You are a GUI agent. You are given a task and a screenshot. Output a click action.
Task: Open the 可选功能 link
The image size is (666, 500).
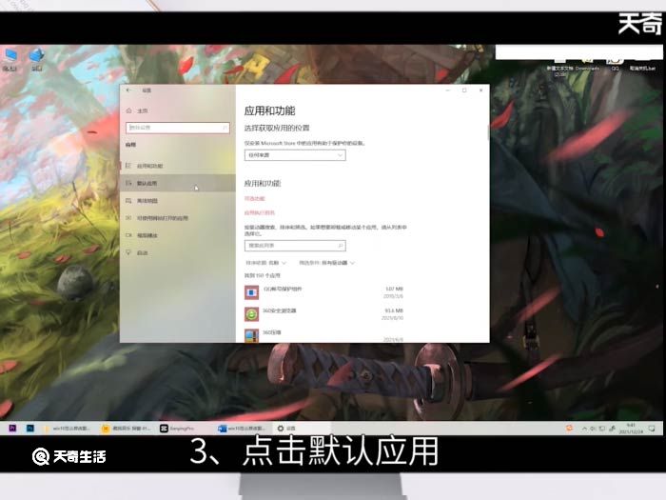click(254, 198)
